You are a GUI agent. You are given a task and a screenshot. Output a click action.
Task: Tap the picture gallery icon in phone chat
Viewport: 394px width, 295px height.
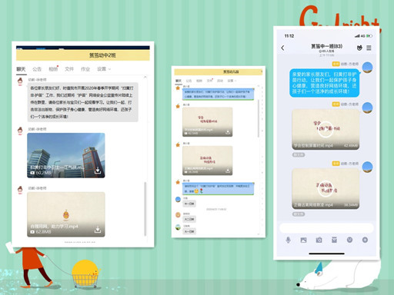303,240
